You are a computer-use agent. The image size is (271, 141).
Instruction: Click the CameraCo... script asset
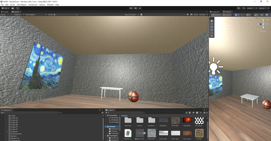[x=128, y=134]
